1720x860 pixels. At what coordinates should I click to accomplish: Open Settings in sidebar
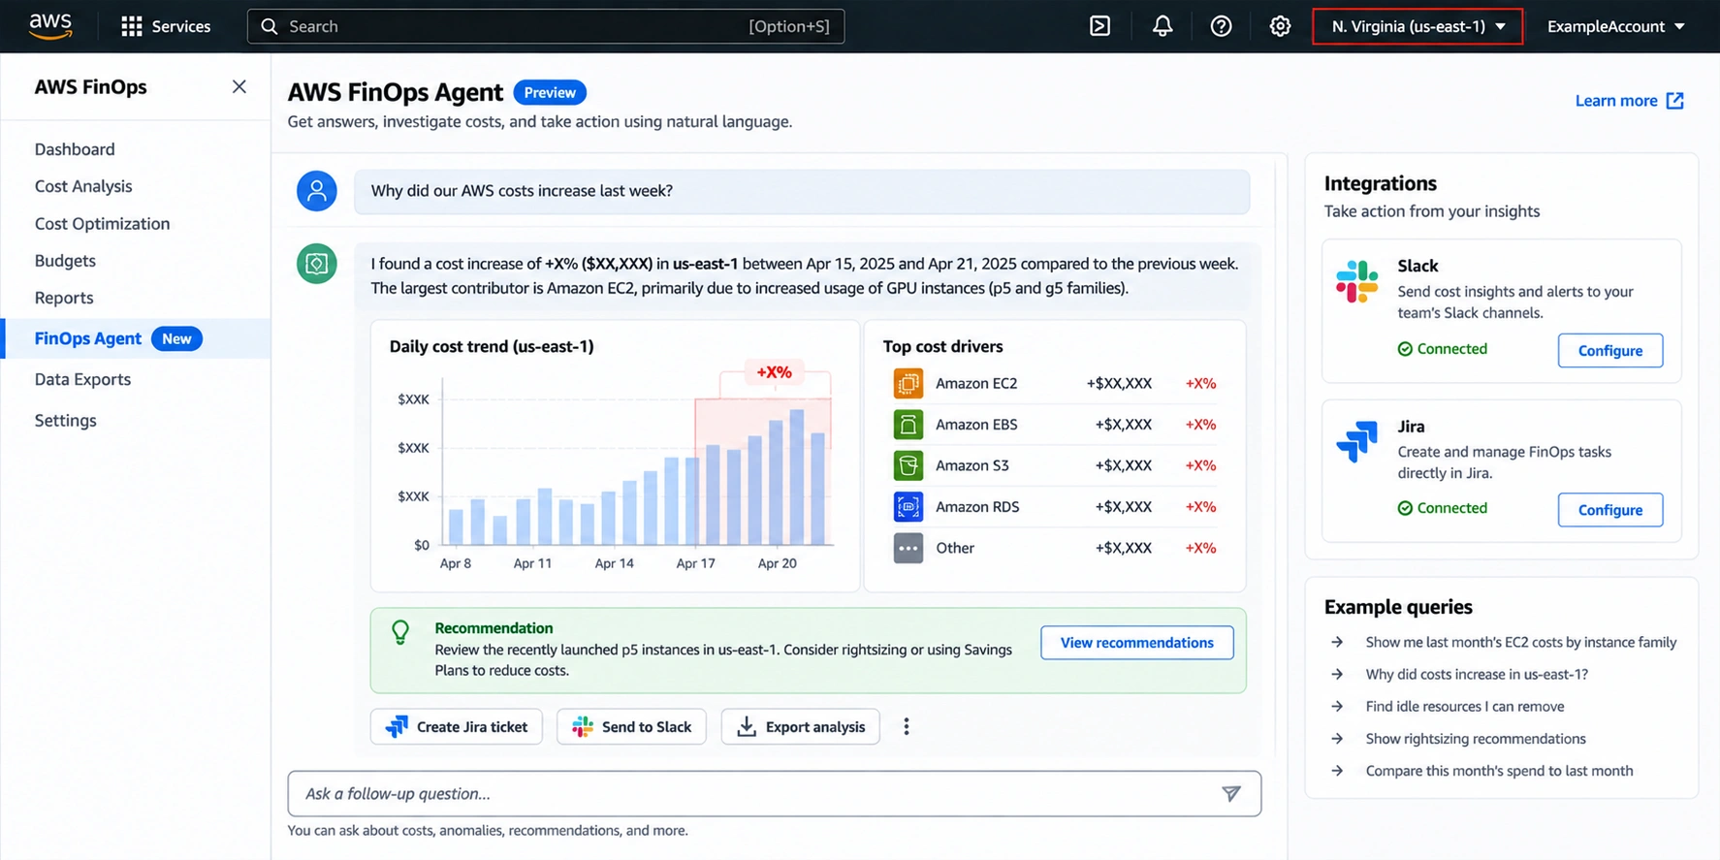tap(65, 420)
